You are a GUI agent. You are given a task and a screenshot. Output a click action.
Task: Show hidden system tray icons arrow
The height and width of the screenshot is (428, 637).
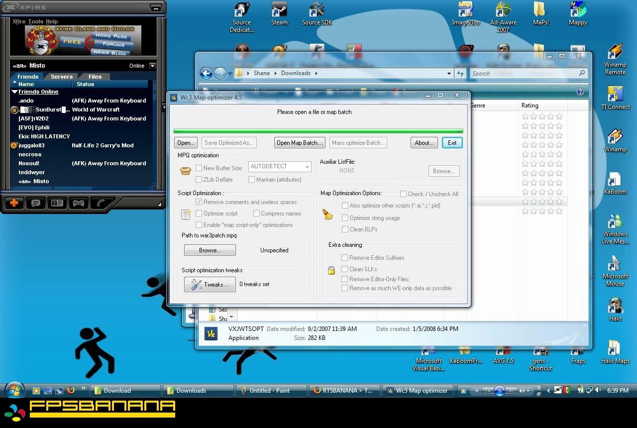pyautogui.click(x=548, y=391)
